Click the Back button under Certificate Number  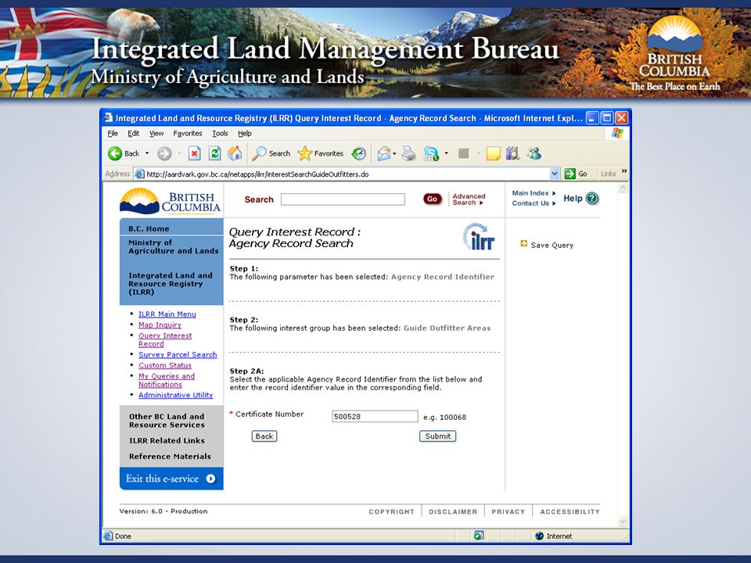click(x=264, y=436)
